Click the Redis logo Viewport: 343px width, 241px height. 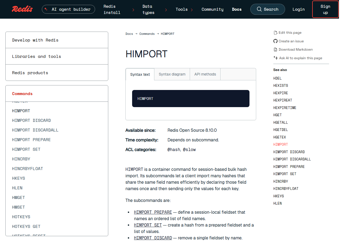(22, 9)
